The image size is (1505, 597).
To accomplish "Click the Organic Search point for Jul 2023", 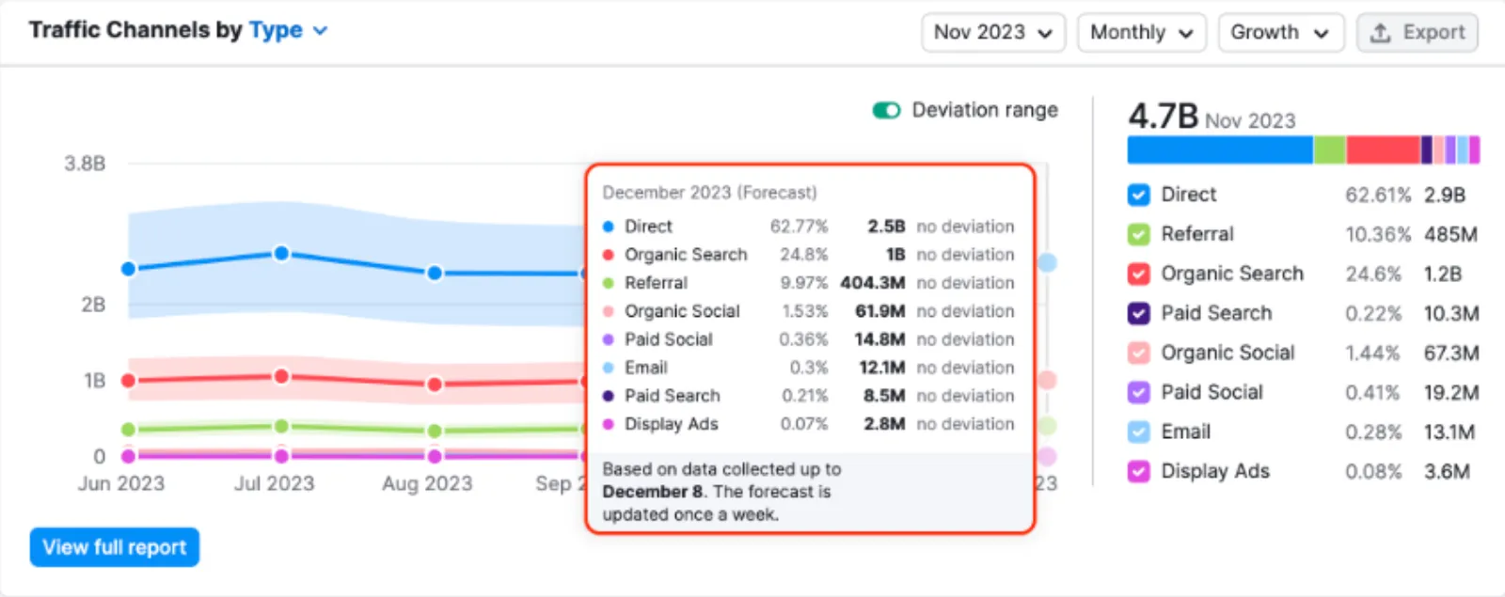I will click(281, 376).
